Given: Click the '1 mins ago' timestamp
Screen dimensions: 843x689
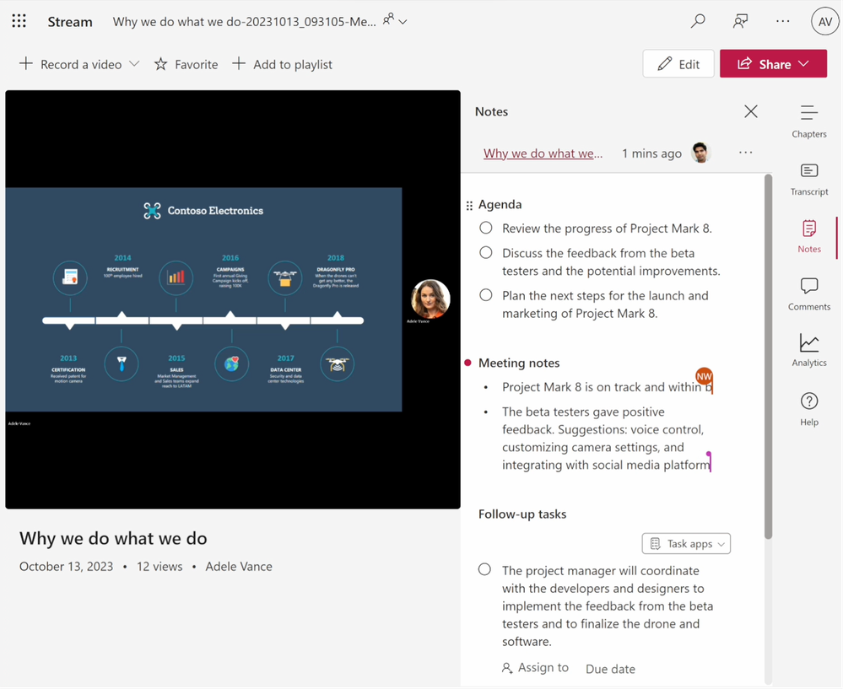Looking at the screenshot, I should pyautogui.click(x=651, y=153).
